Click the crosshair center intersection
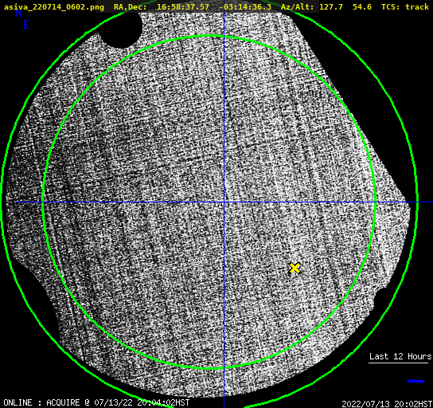433x408 pixels. pyautogui.click(x=224, y=202)
